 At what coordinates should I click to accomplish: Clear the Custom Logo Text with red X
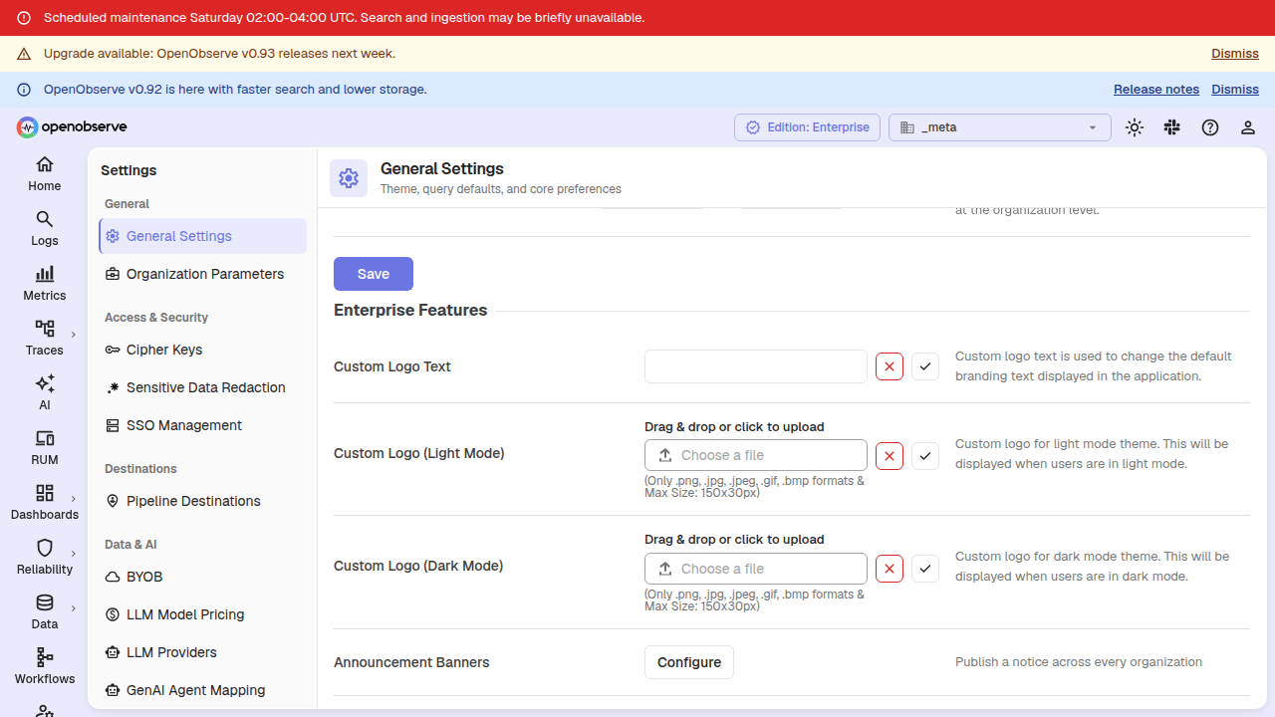click(890, 366)
